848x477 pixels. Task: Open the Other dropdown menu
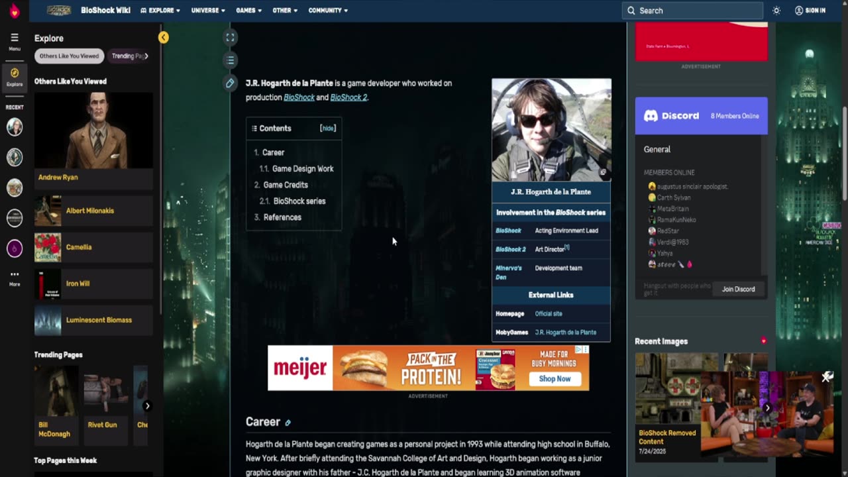285,11
